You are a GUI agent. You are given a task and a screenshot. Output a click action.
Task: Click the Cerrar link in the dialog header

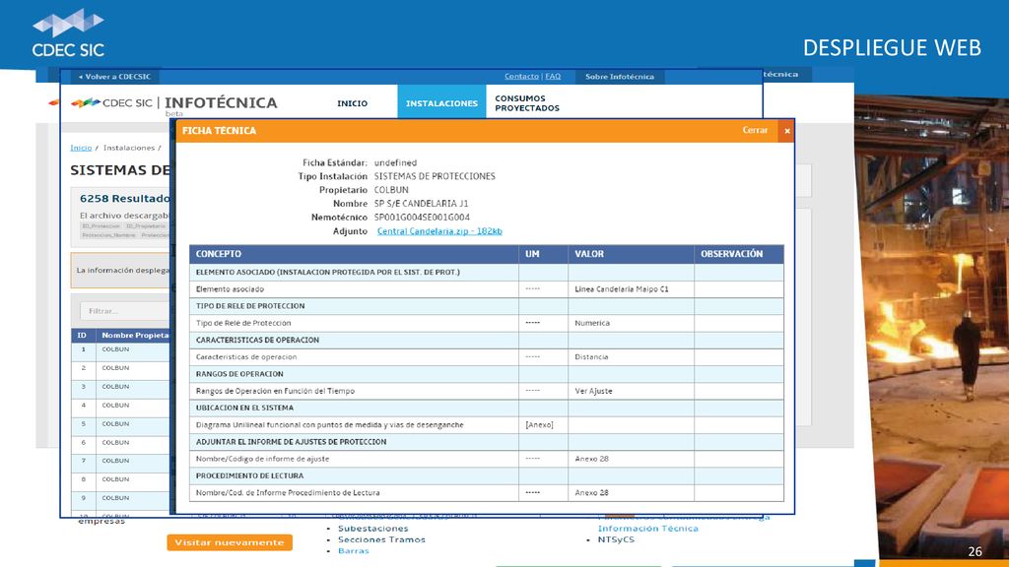point(755,130)
